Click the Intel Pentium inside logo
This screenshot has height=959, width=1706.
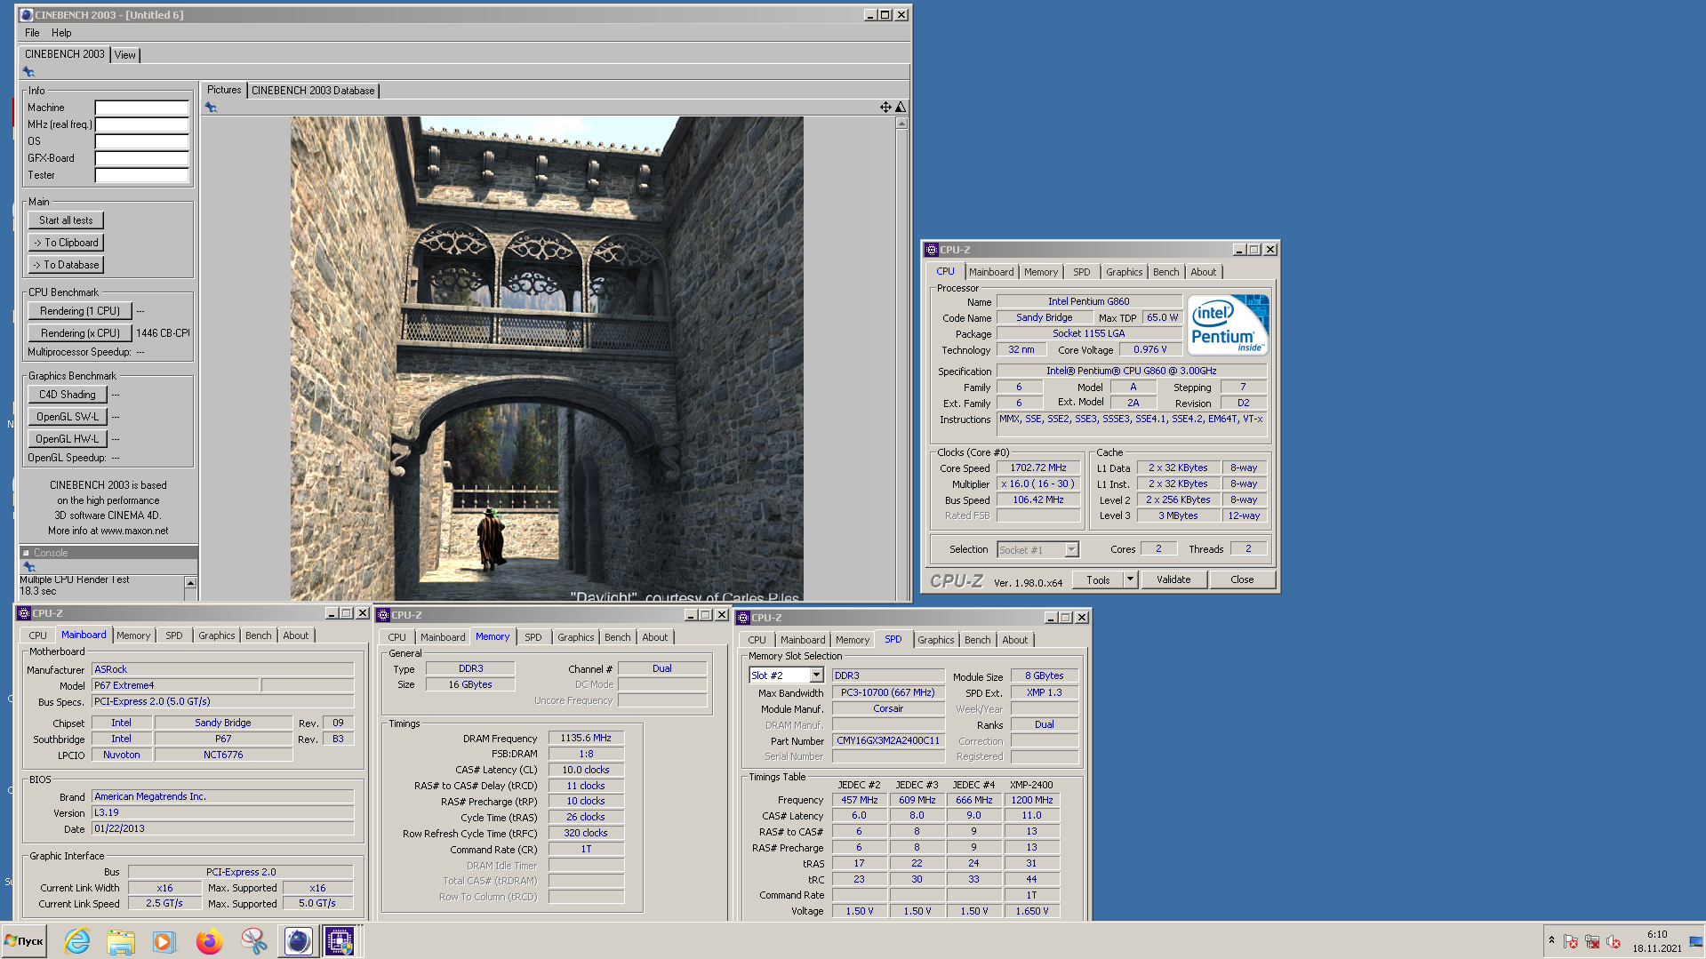[1228, 325]
